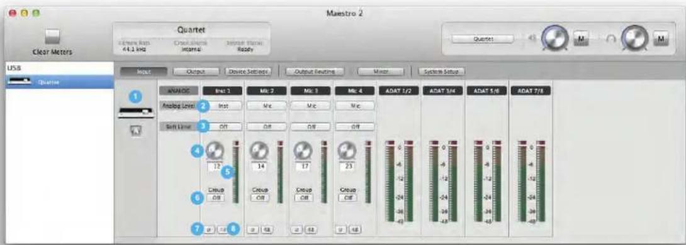Click the Internal clock source value
The width and height of the screenshot is (686, 245).
tap(191, 50)
